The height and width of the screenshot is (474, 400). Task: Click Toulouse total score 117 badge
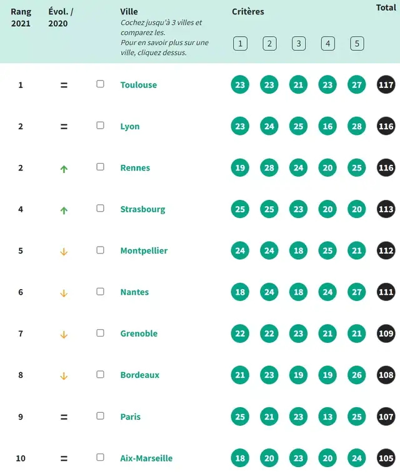tap(386, 85)
